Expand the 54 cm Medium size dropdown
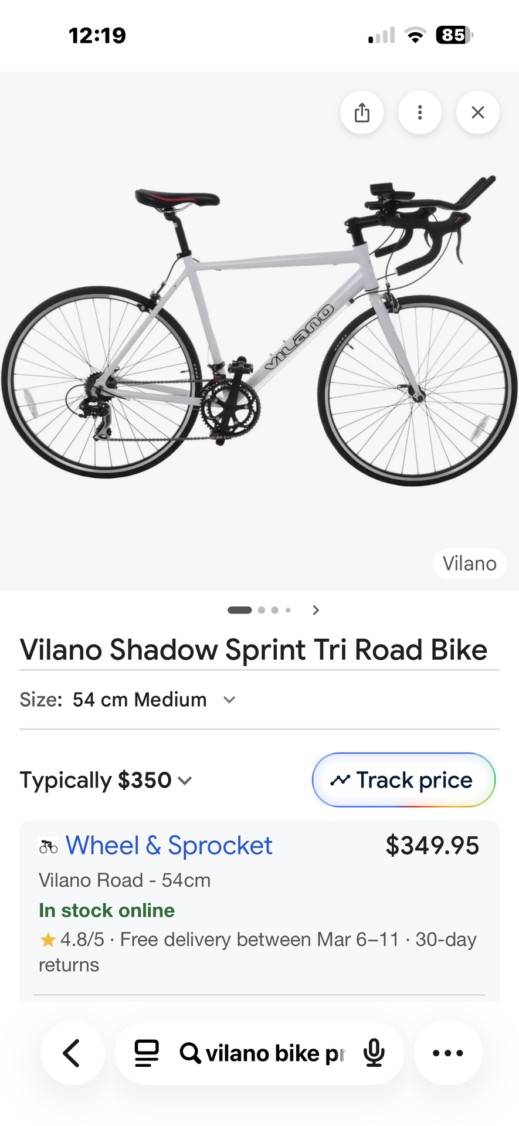519x1126 pixels. point(229,700)
